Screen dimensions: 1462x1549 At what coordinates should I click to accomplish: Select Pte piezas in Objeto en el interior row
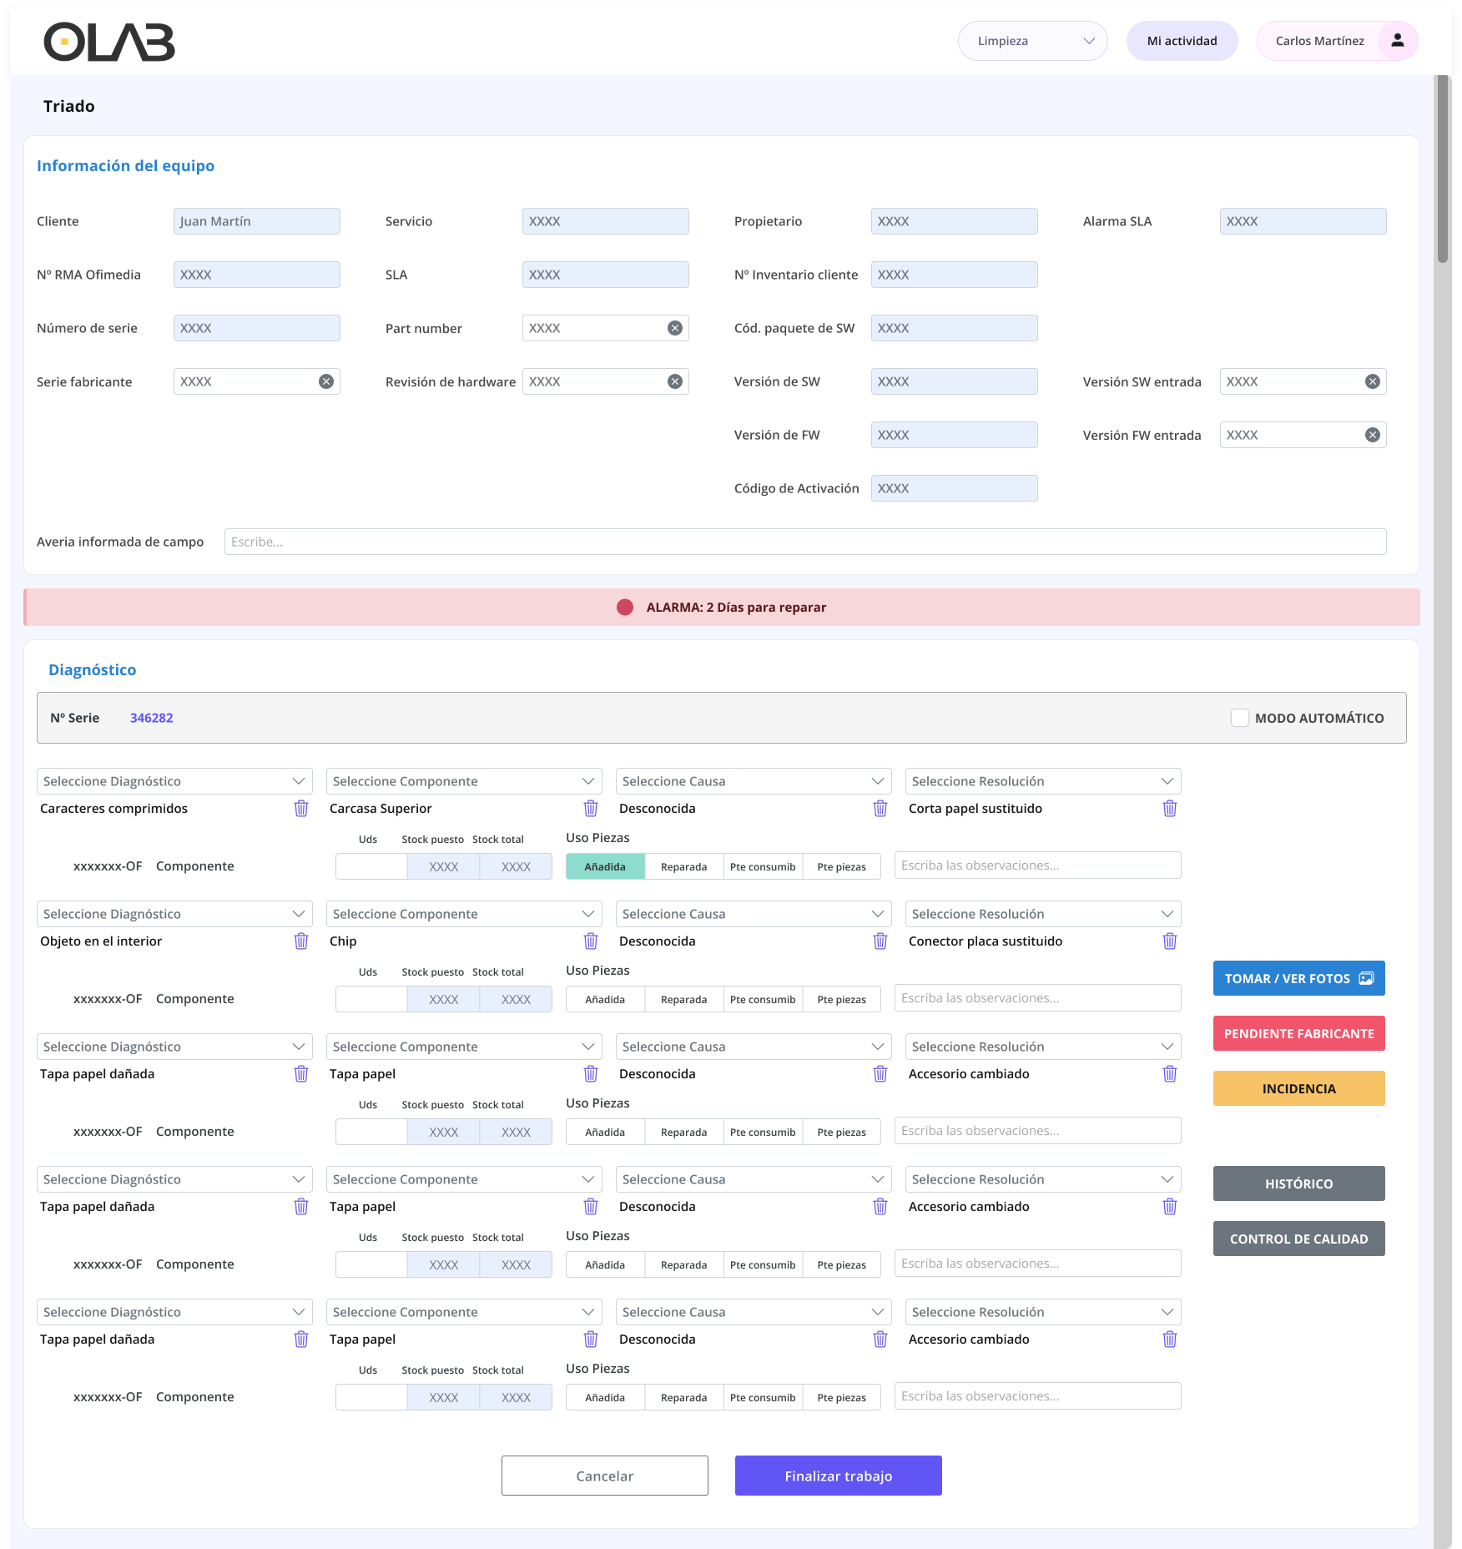click(x=842, y=999)
